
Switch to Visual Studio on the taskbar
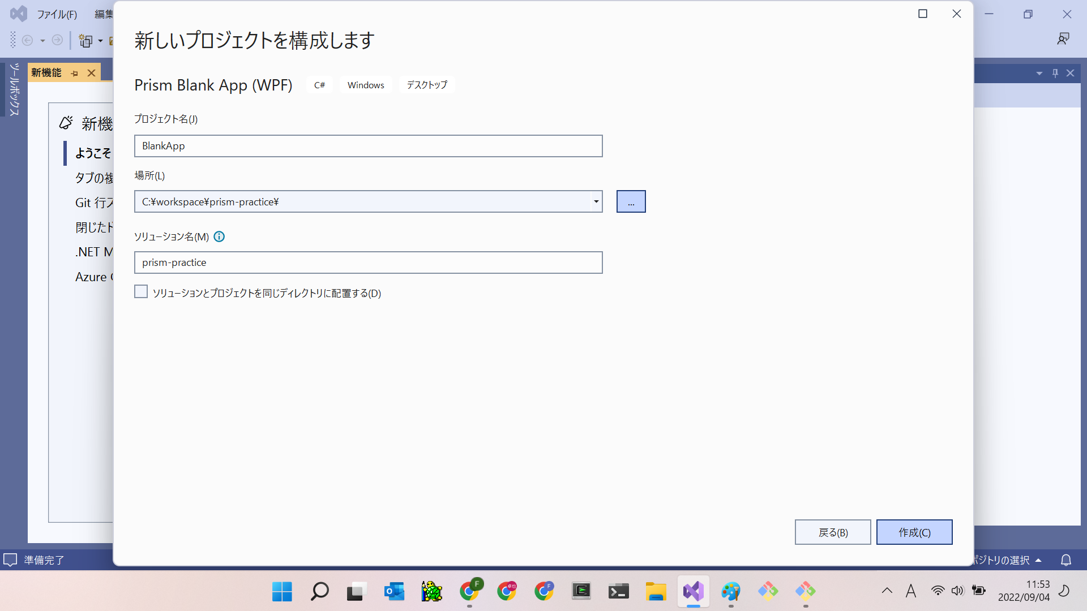[694, 592]
